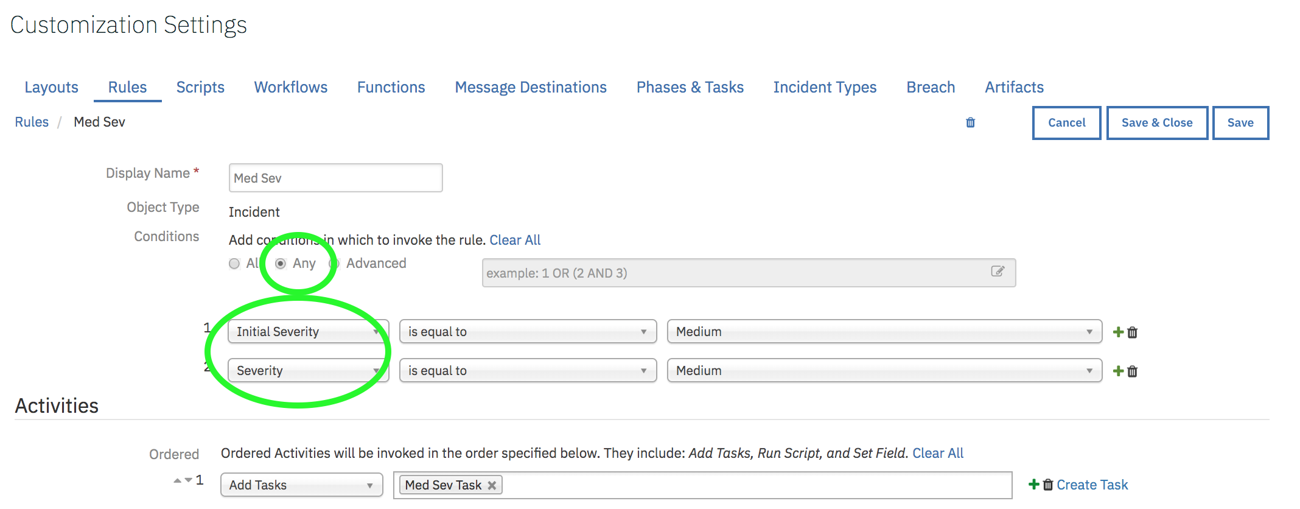Focus the Display Name input field
Screen dimensions: 1300x509
(x=335, y=178)
